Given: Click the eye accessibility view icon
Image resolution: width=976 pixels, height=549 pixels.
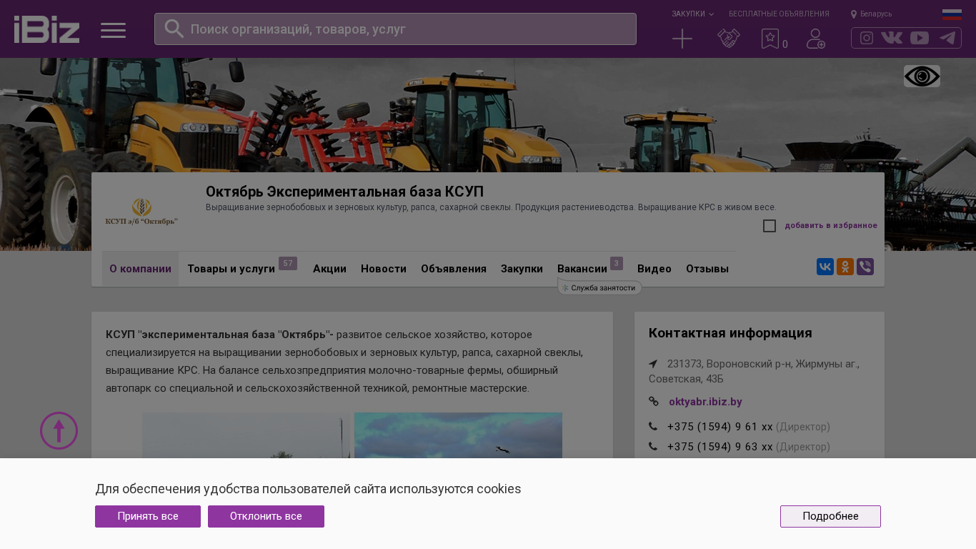Looking at the screenshot, I should point(922,76).
